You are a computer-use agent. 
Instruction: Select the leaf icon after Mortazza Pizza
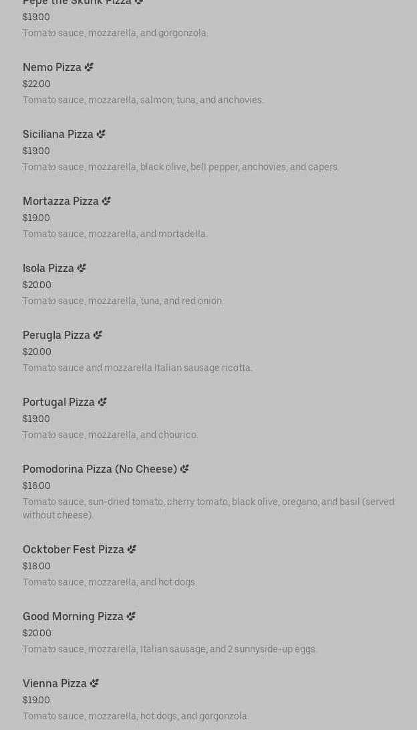[106, 201]
